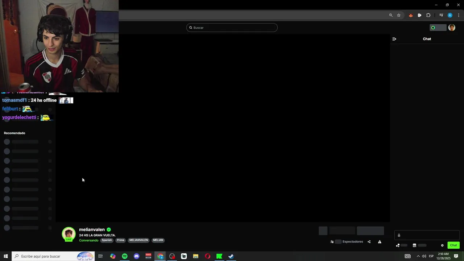Screen dimensions: 464x261
Task: Open the channel points dots icon below chat
Action: point(398,245)
